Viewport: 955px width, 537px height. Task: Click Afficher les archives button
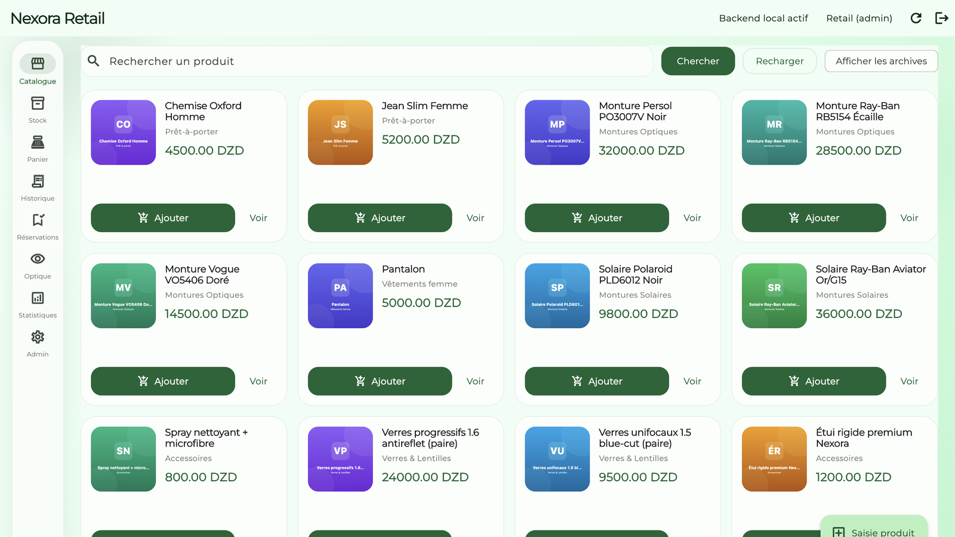tap(881, 61)
